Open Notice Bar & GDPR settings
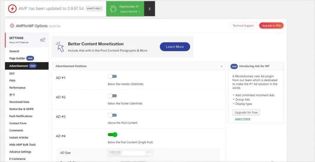This screenshot has height=162, width=315. [x=21, y=109]
